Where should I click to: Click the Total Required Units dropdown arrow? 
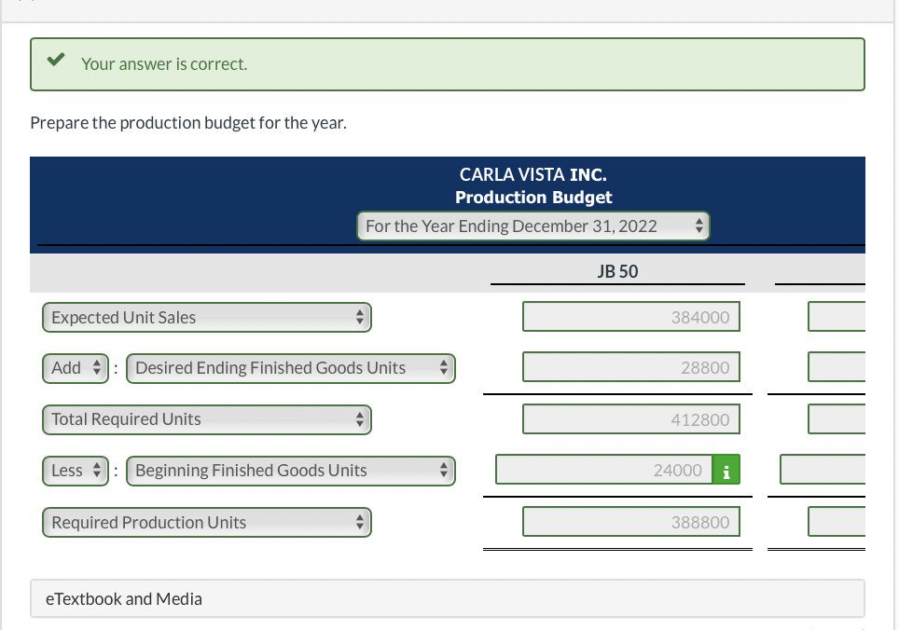point(360,419)
